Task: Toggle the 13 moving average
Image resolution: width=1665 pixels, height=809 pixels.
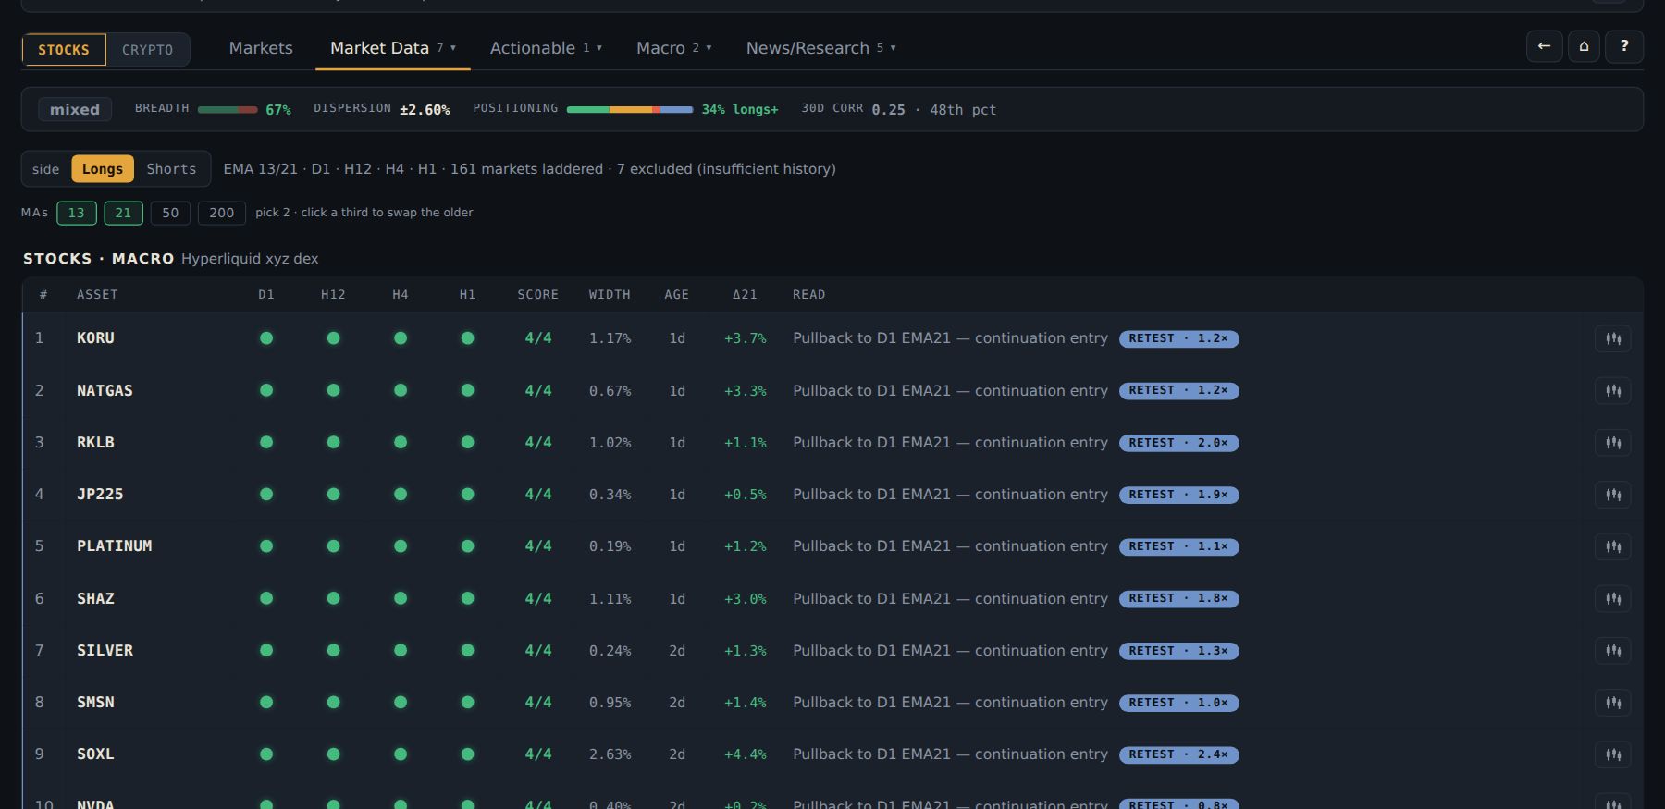Action: pos(76,213)
